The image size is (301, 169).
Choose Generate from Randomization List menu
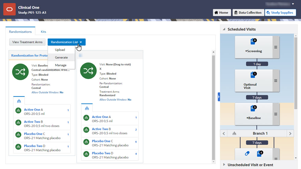pyautogui.click(x=61, y=57)
